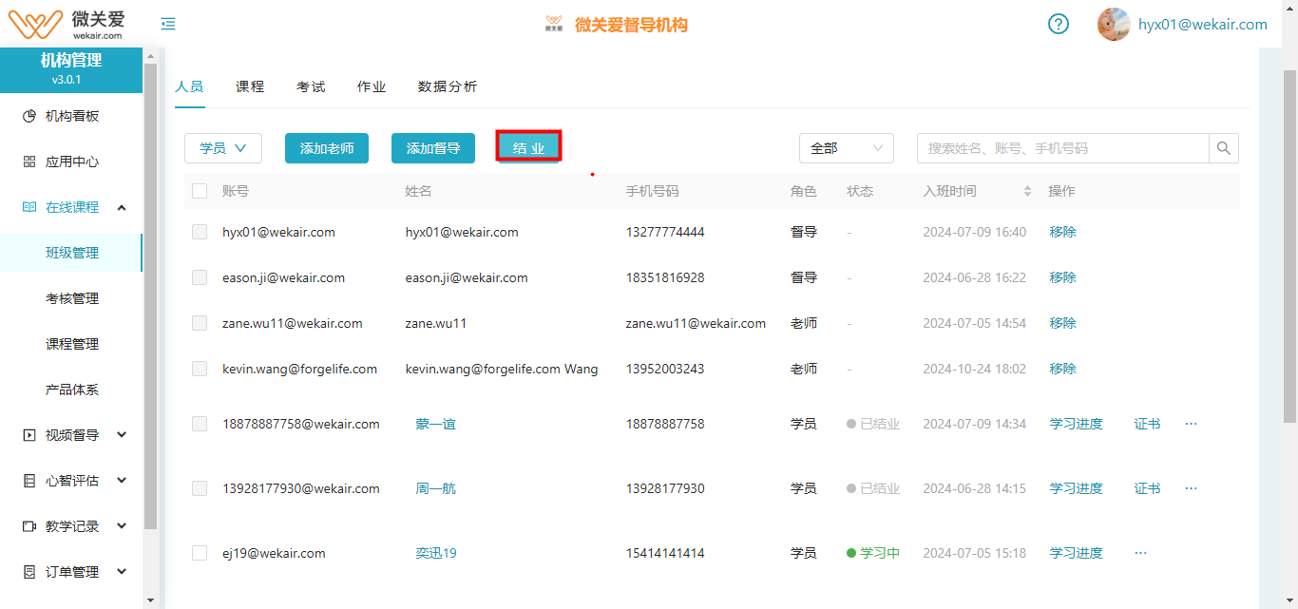Image resolution: width=1298 pixels, height=609 pixels.
Task: Focus the 搜索姓名、账号、手机号码 search field
Action: click(1062, 148)
